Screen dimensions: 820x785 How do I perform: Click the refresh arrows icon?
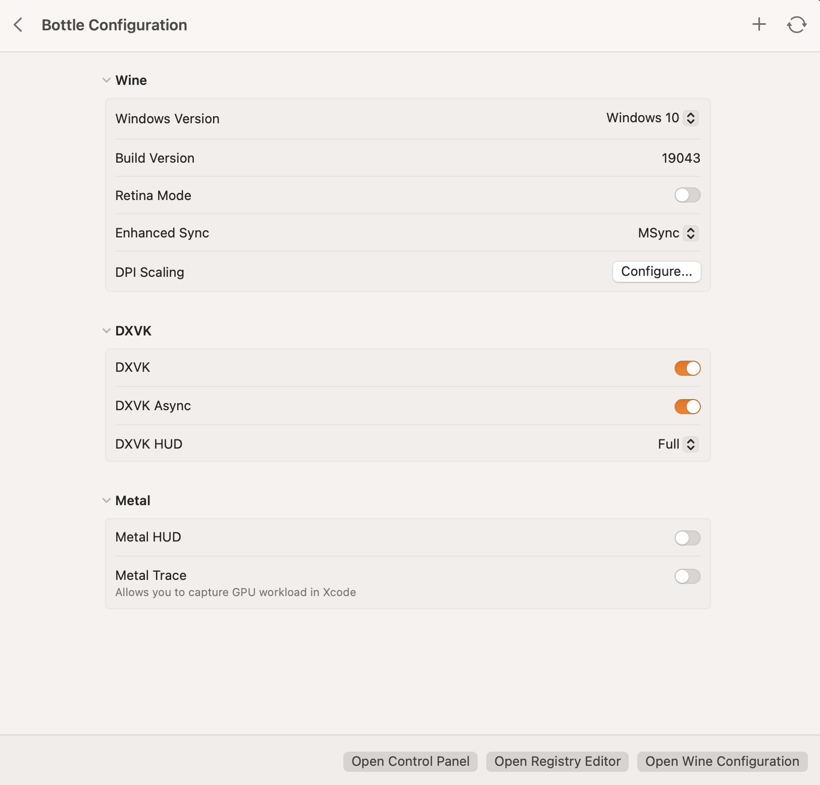click(x=796, y=24)
